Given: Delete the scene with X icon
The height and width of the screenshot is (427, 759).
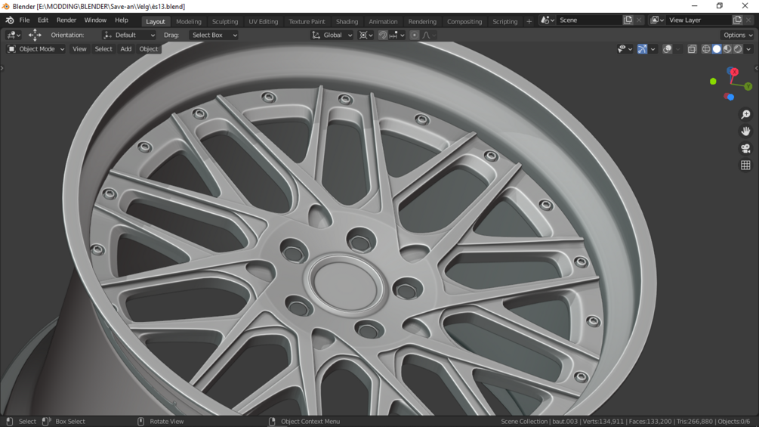Looking at the screenshot, I should [639, 20].
